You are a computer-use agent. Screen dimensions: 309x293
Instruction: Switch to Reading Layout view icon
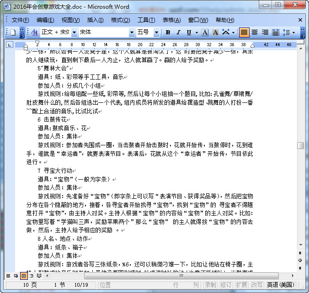pyautogui.click(x=39, y=276)
